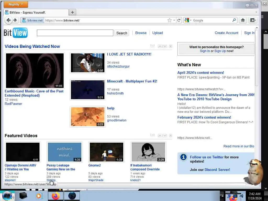This screenshot has width=268, height=201.
Task: Visit the RedPawner channel link
Action: click(x=13, y=104)
